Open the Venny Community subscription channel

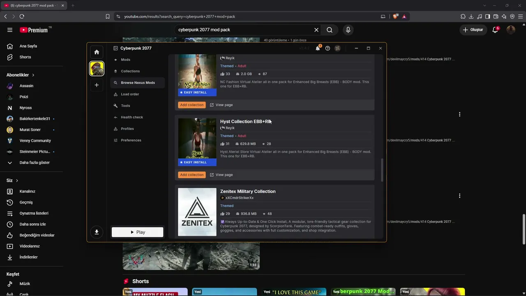(x=35, y=141)
